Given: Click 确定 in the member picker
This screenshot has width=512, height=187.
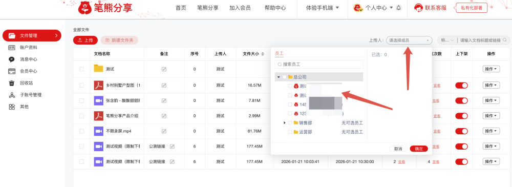Looking at the screenshot, I should pyautogui.click(x=419, y=149).
